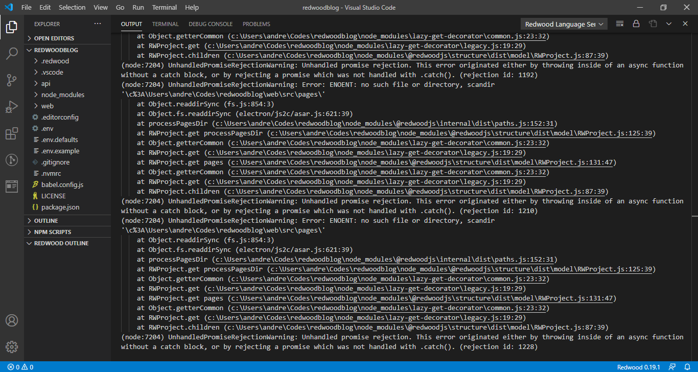The width and height of the screenshot is (698, 372).
Task: Expand the OUTLINE section
Action: 67,221
